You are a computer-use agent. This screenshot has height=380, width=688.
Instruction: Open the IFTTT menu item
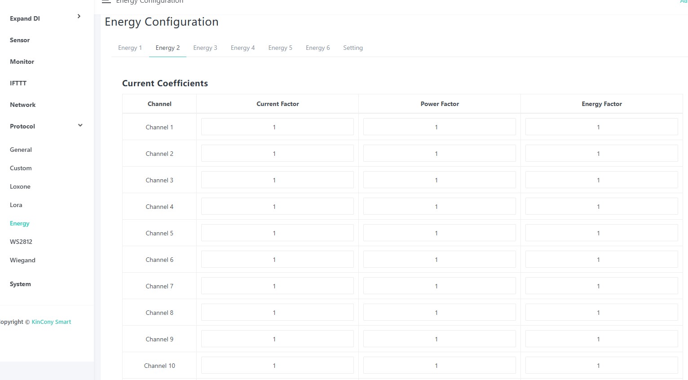click(18, 83)
